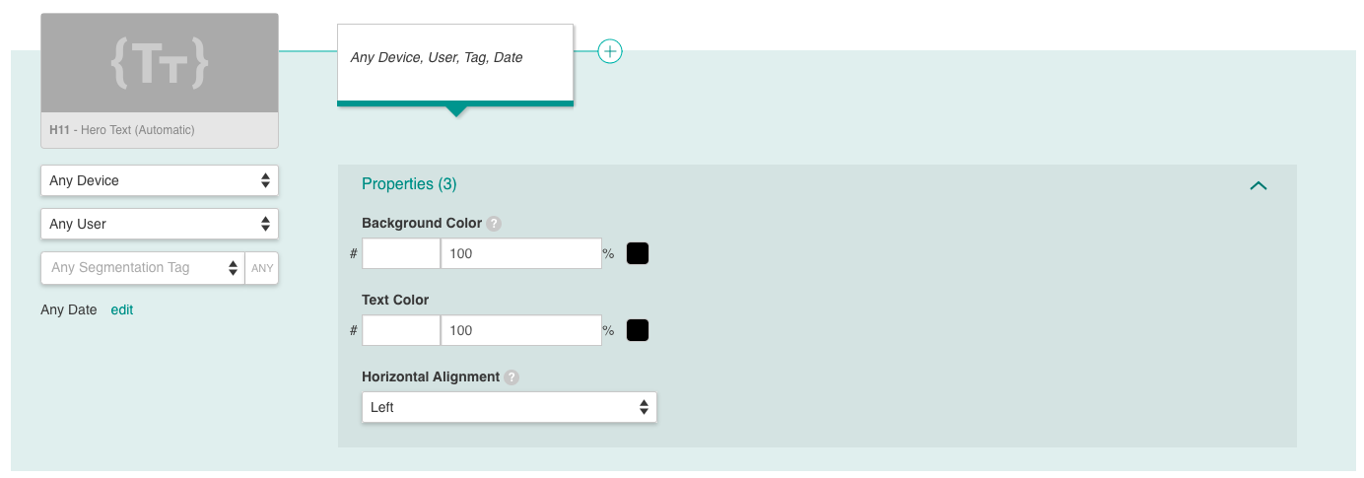Select the H11 Hero Text component card
1364x478 pixels.
(x=160, y=81)
